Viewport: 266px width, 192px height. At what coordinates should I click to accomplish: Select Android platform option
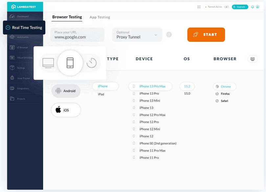[x=66, y=91]
